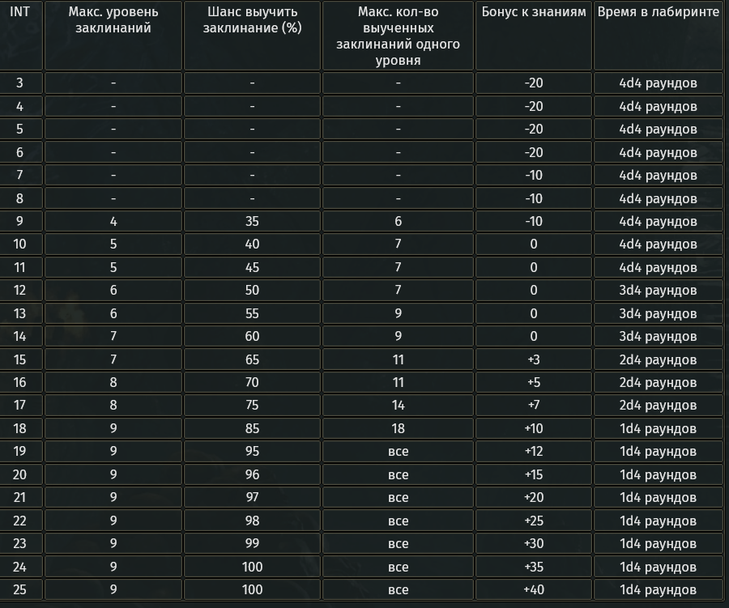Click knowledge bonus cell '+35'
Image resolution: width=729 pixels, height=608 pixels.
coord(534,567)
